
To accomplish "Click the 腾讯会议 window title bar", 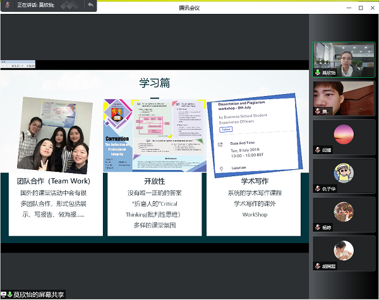I will click(x=189, y=7).
